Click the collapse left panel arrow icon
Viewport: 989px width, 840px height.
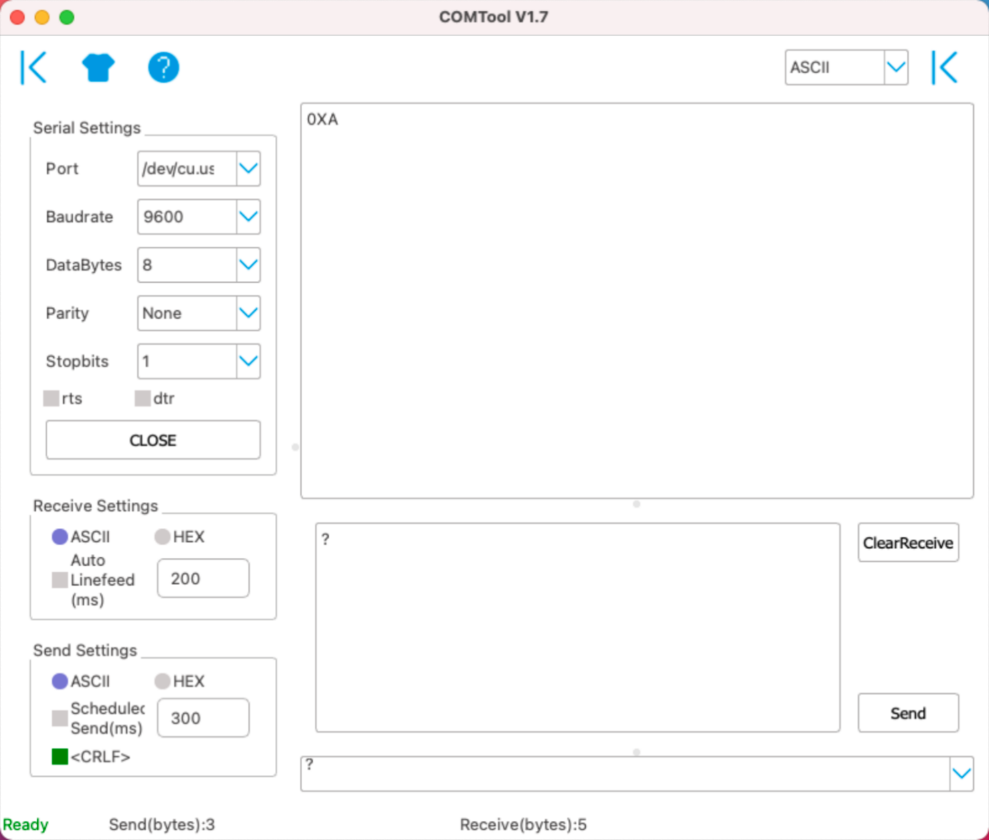33,66
